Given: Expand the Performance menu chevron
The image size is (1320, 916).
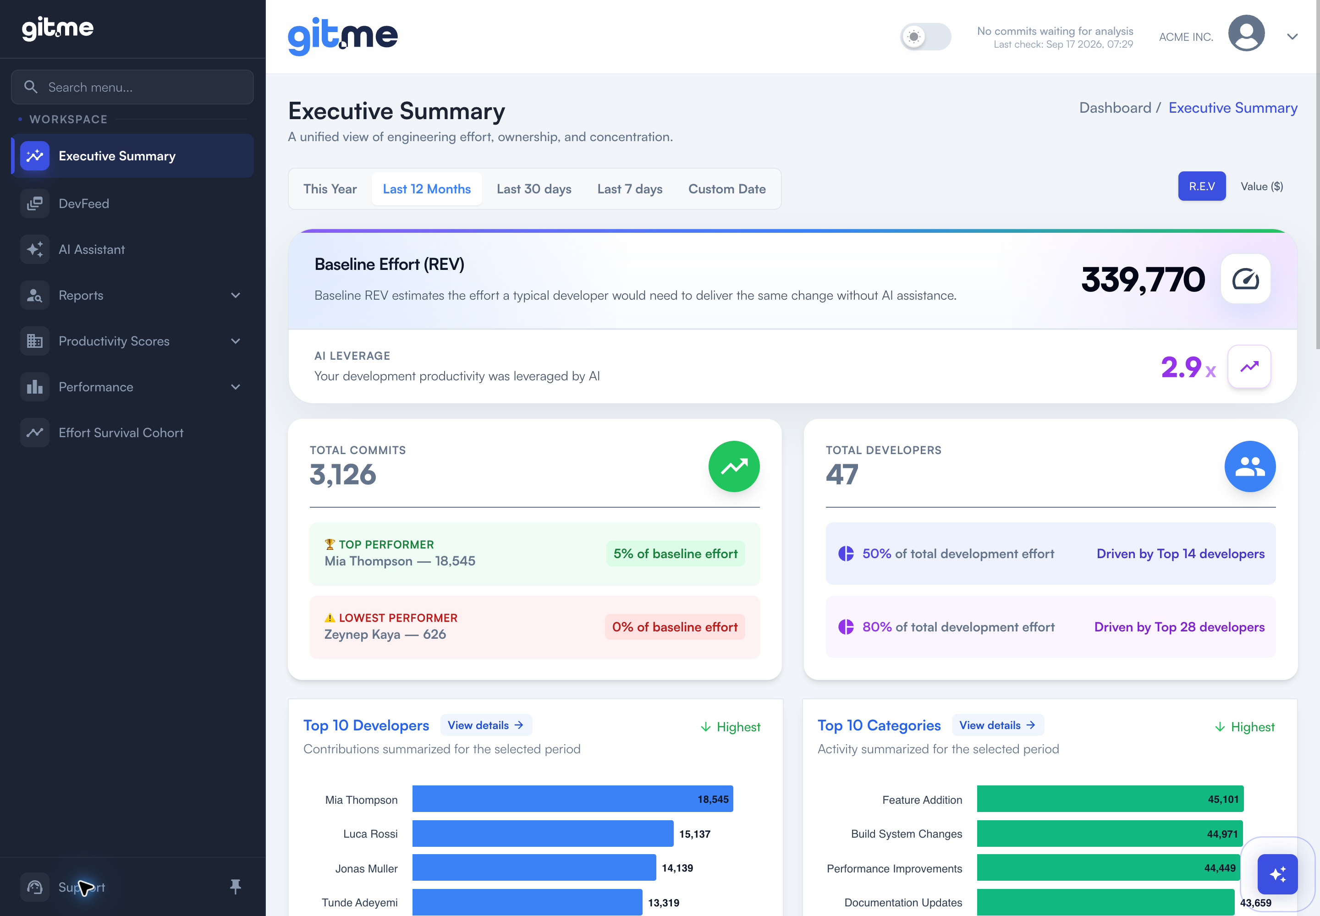Looking at the screenshot, I should (x=235, y=387).
